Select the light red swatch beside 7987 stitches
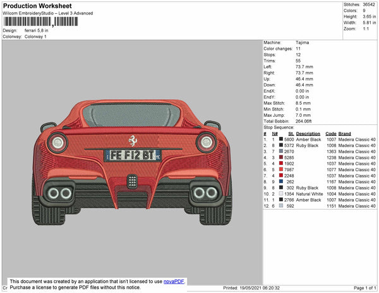The height and width of the screenshot is (293, 379). click(281, 169)
